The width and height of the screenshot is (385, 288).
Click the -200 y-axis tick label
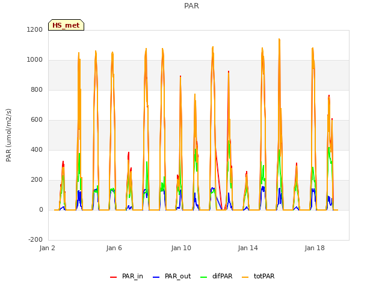click(35, 239)
